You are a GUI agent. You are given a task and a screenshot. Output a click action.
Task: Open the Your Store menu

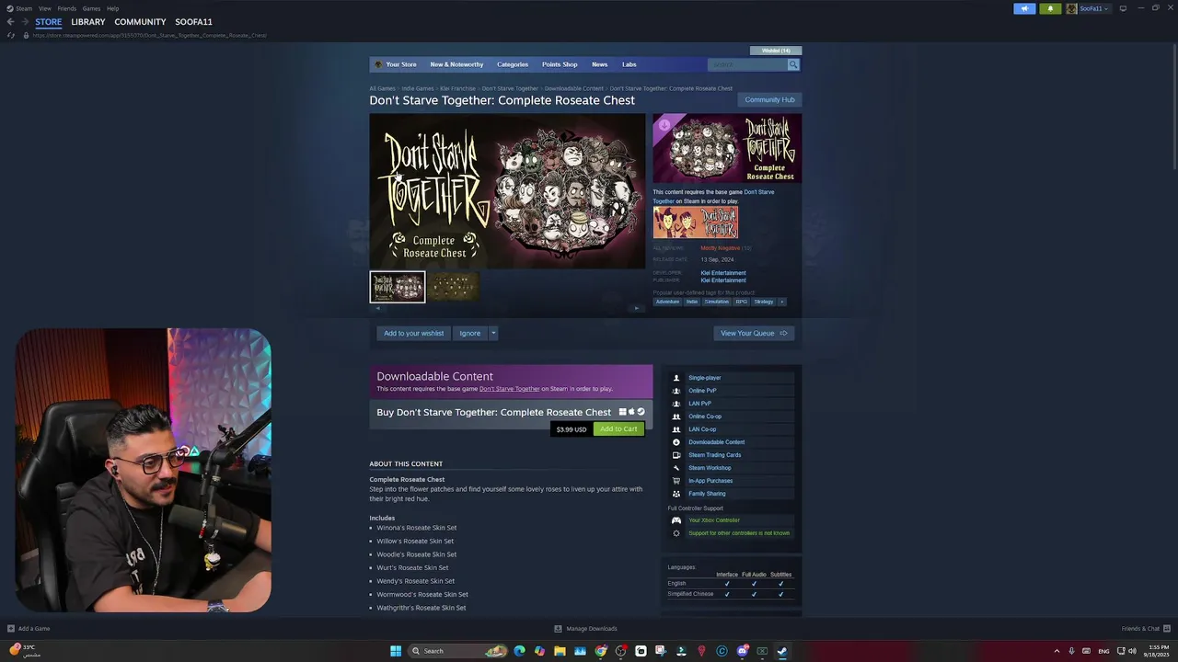point(401,64)
